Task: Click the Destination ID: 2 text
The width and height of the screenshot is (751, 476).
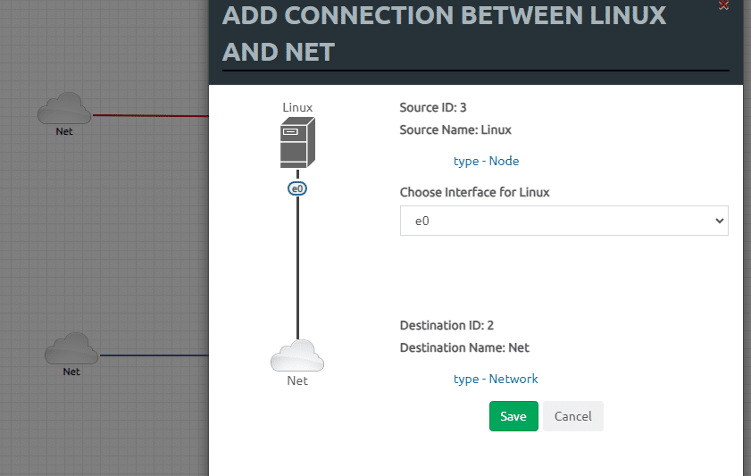Action: [446, 325]
